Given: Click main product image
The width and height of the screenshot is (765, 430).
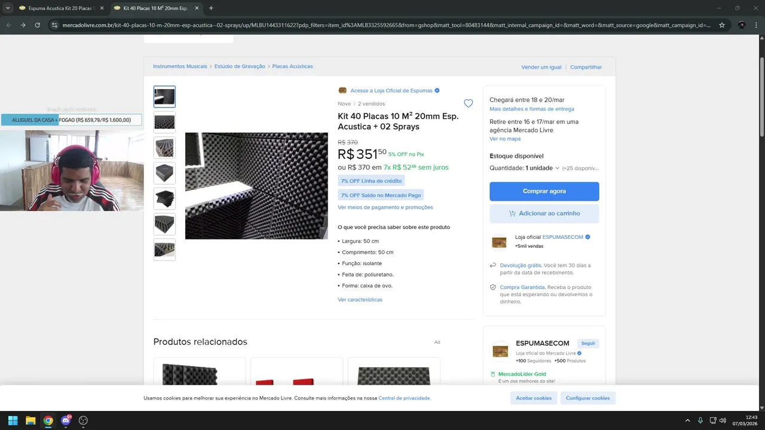Looking at the screenshot, I should pos(256,186).
